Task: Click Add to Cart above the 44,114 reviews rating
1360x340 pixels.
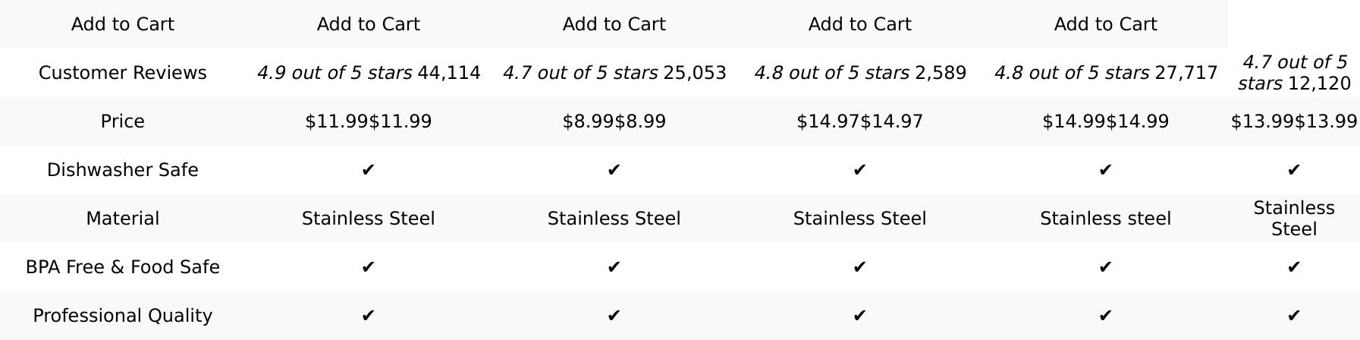Action: click(368, 24)
